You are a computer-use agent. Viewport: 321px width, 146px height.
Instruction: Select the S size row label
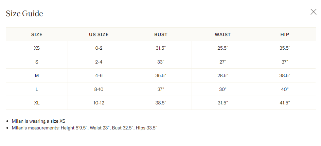click(x=37, y=62)
